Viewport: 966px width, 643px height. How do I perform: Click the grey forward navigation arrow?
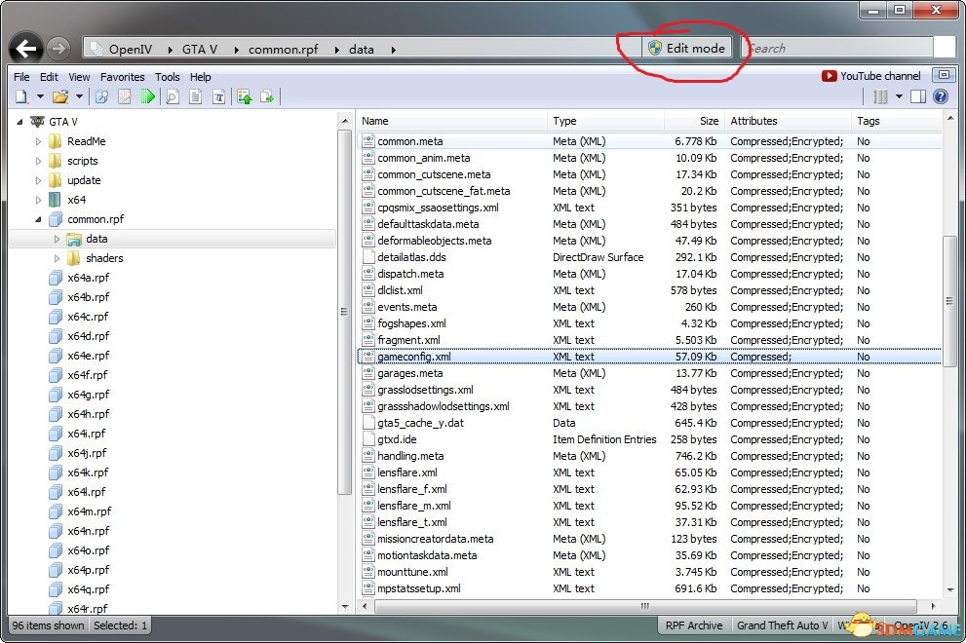point(58,48)
